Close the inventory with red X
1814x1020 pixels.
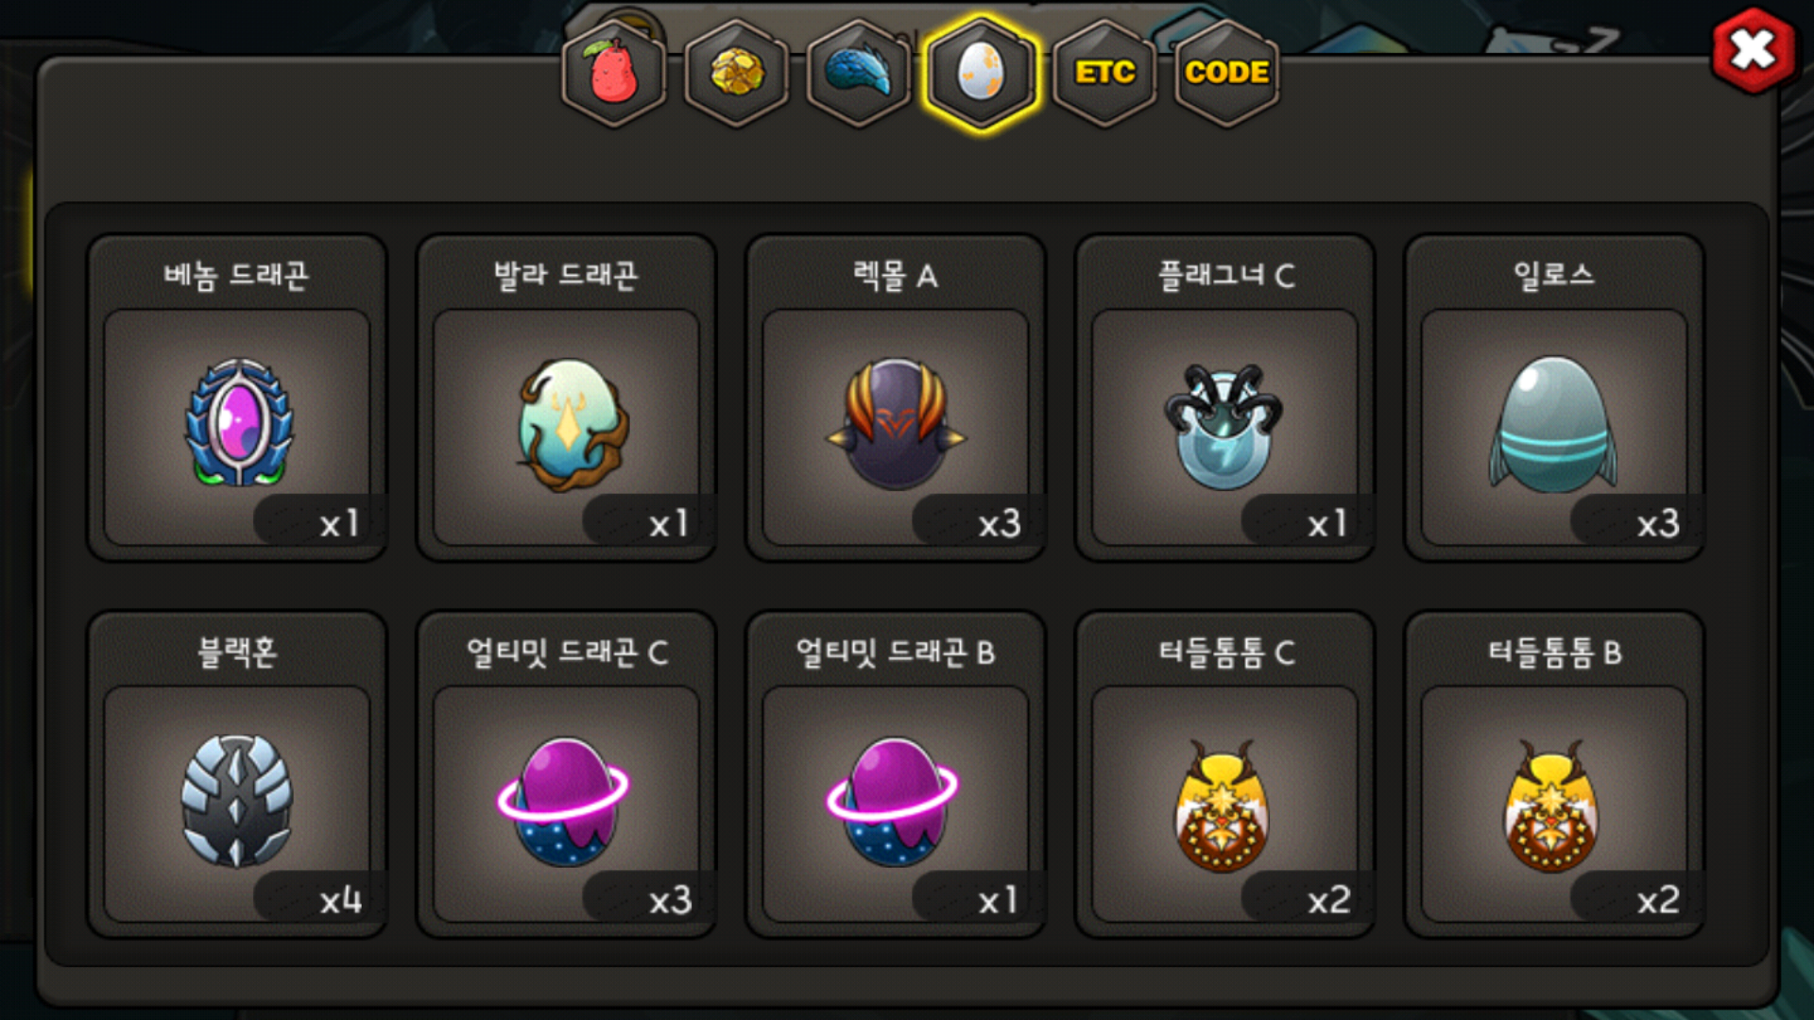click(1754, 50)
